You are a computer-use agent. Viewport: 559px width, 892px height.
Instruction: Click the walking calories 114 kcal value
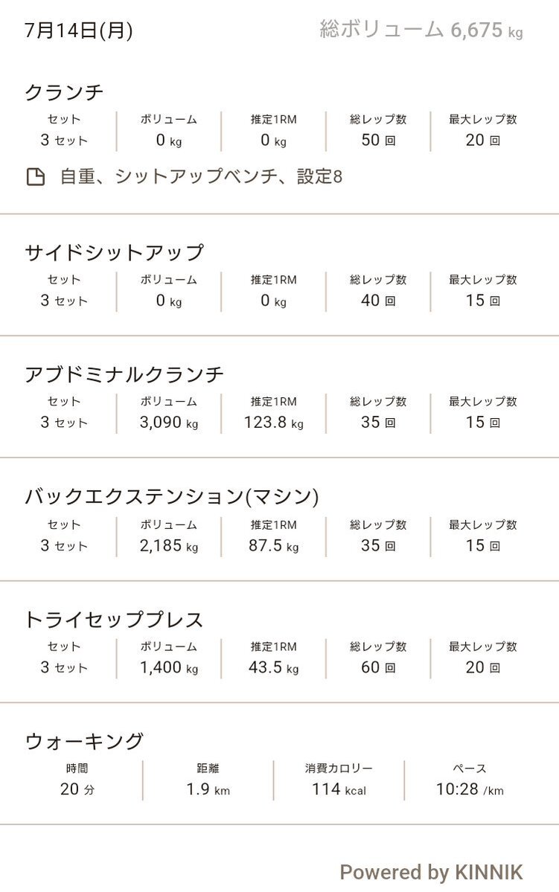pyautogui.click(x=339, y=789)
